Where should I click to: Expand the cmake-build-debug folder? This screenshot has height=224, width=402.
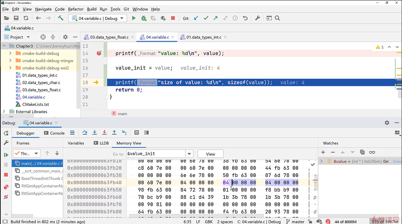(x=10, y=53)
